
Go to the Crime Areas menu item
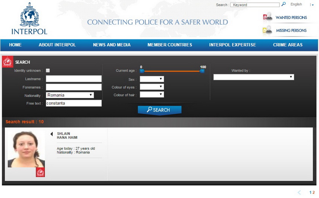coord(287,45)
